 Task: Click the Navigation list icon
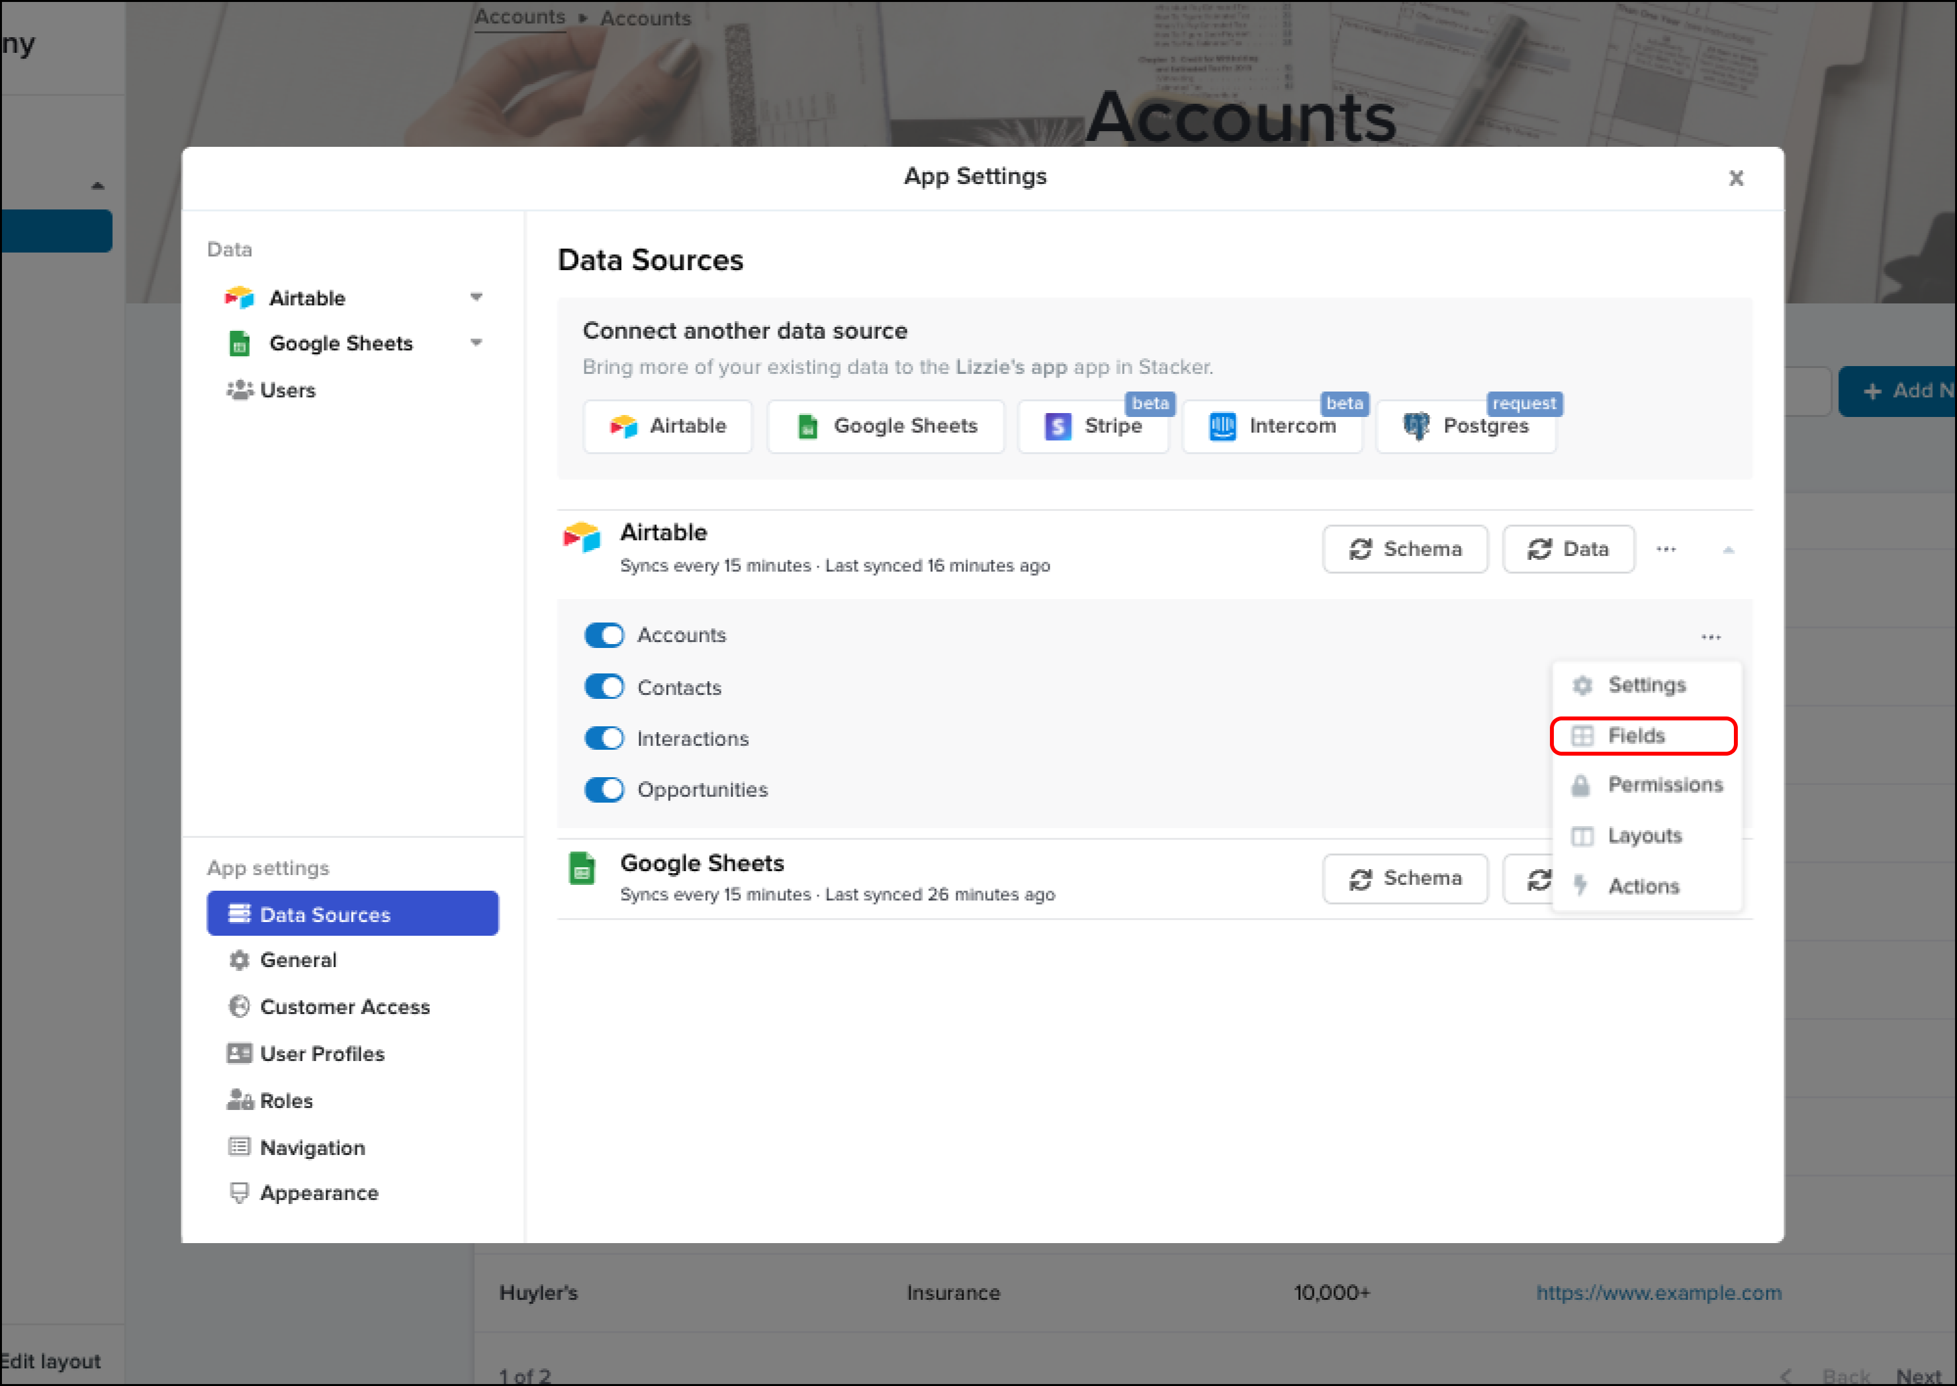coord(239,1147)
